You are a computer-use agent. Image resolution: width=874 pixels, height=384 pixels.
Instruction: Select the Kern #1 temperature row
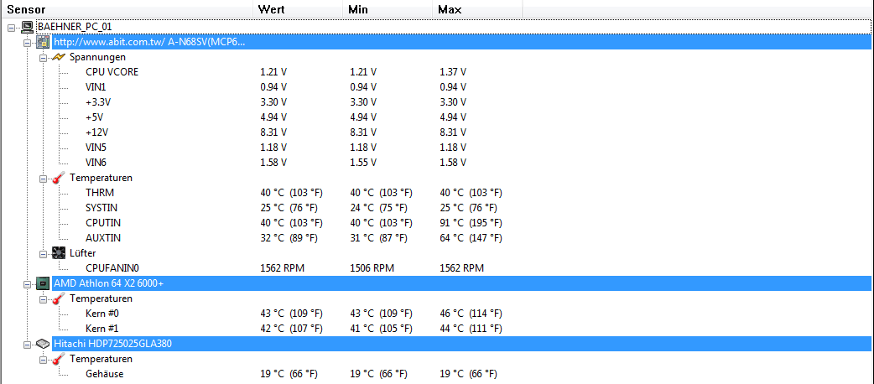[x=102, y=329]
